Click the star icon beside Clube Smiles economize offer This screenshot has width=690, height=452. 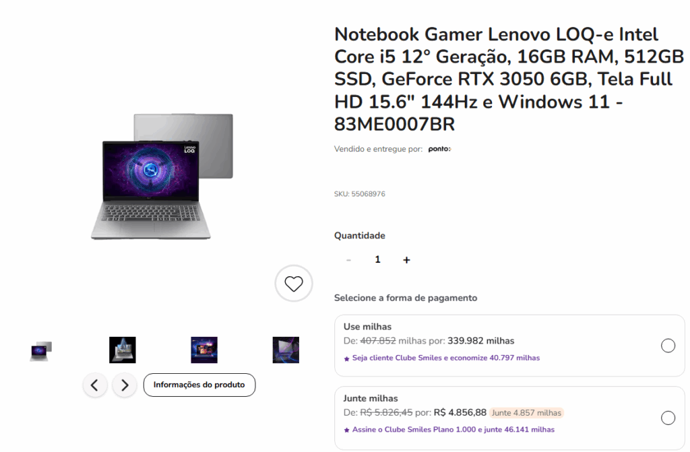[x=346, y=358]
